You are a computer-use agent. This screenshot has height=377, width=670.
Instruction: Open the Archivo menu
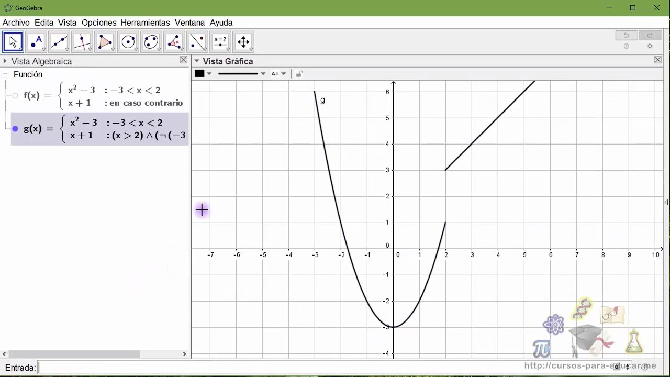click(x=16, y=23)
